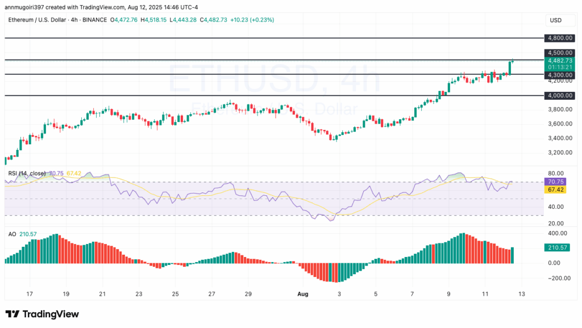Click date 29 on the time axis
This screenshot has width=582, height=328.
[248, 294]
